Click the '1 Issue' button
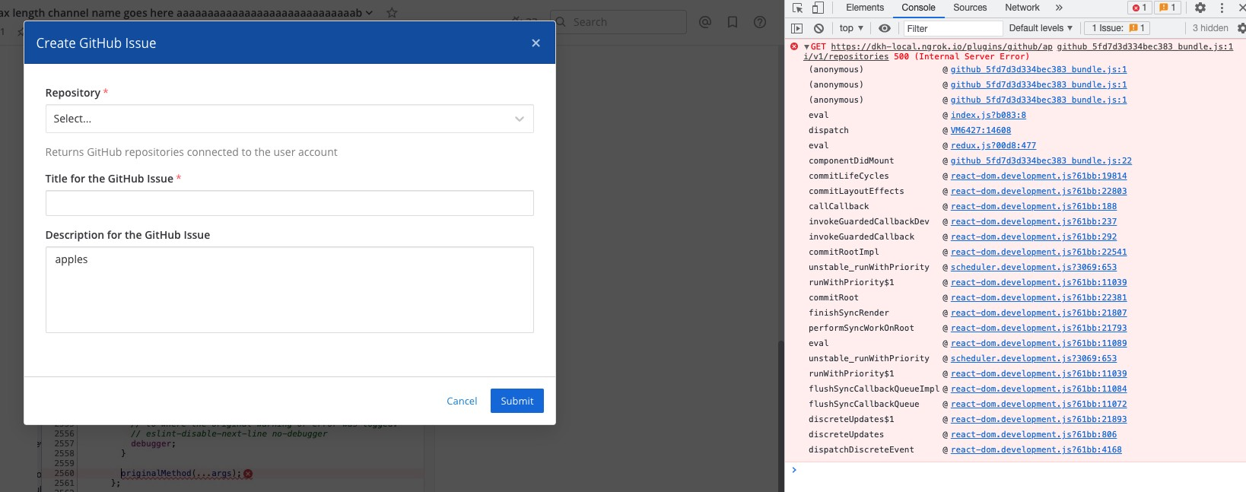Viewport: 1246px width, 492px height. (x=1117, y=28)
